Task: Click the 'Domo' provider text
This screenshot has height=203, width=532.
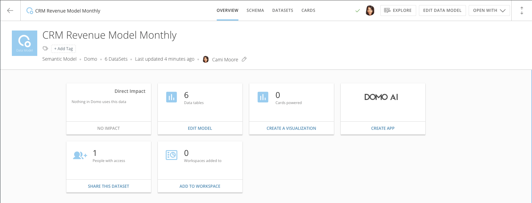Action: point(91,59)
